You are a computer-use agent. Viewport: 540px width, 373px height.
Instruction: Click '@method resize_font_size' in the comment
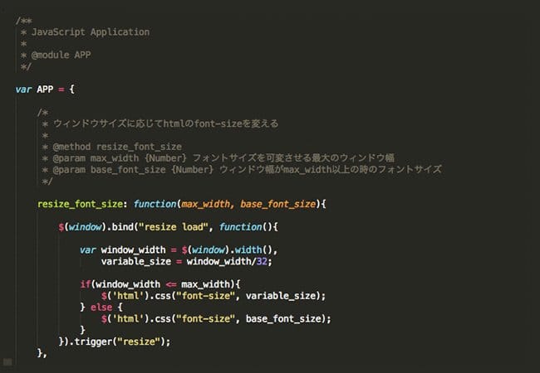[117, 147]
